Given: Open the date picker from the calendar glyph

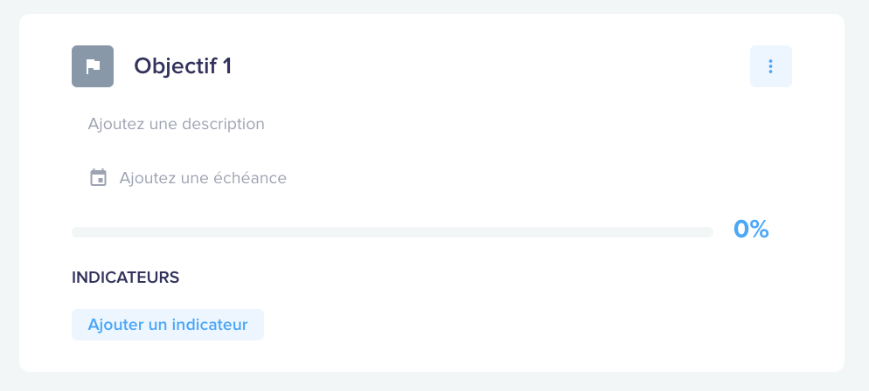Looking at the screenshot, I should (x=98, y=177).
